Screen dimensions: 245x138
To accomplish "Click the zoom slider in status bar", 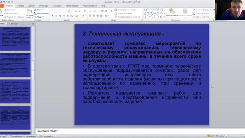I will pos(234,136).
